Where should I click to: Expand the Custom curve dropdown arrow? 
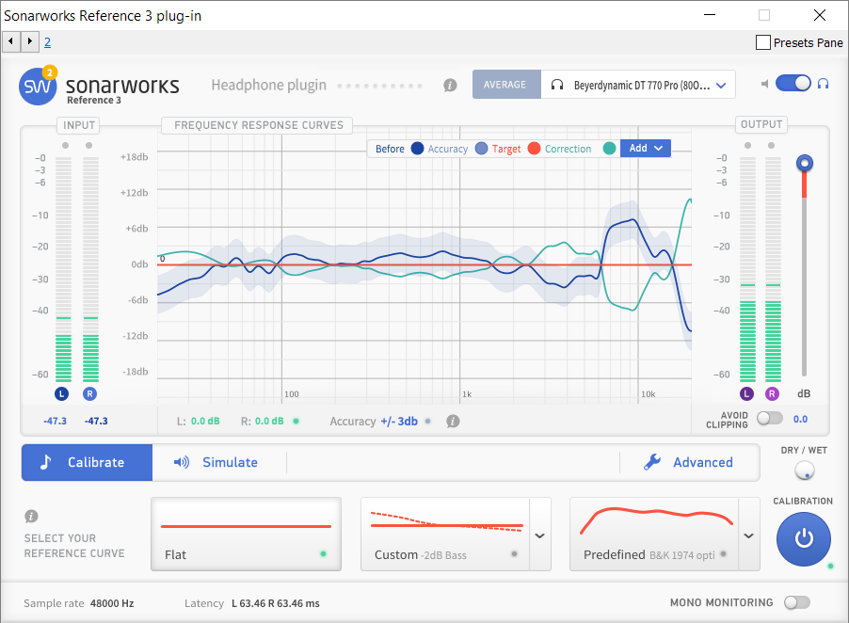540,535
